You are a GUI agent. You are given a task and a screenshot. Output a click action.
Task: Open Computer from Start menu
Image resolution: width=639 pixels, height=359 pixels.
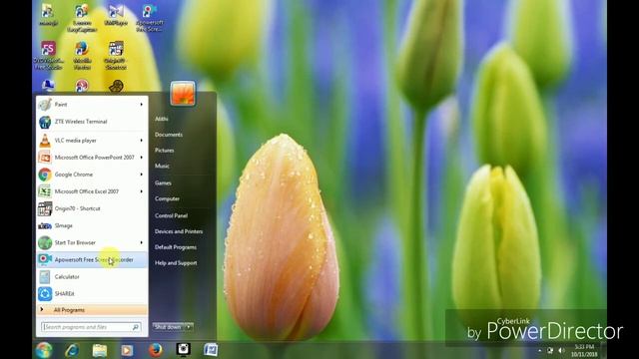(167, 199)
